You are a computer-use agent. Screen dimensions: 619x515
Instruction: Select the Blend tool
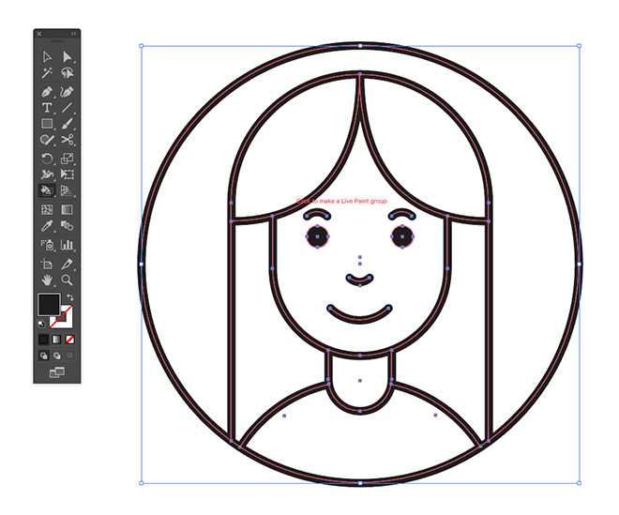[x=67, y=226]
